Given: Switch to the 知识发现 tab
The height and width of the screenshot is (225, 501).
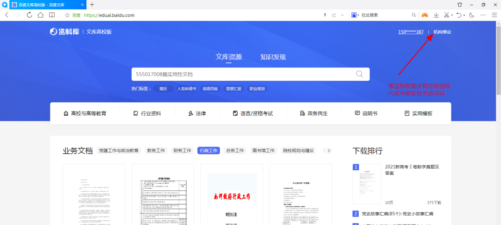Looking at the screenshot, I should pyautogui.click(x=273, y=57).
